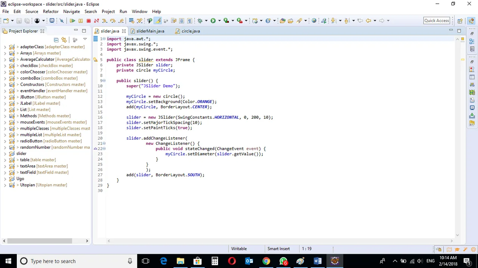Image resolution: width=478 pixels, height=268 pixels.
Task: Open Google Chrome from the taskbar
Action: (x=266, y=261)
